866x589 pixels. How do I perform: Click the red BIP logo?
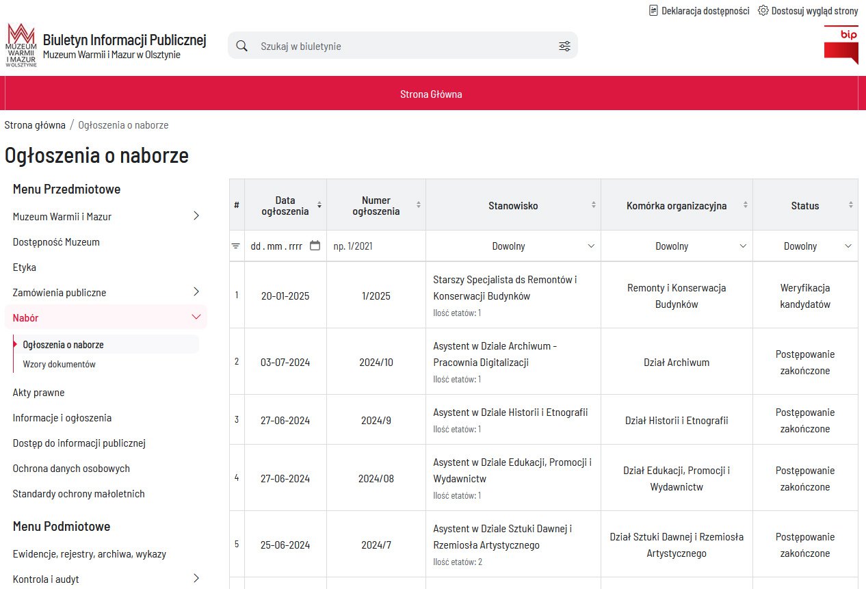[841, 45]
